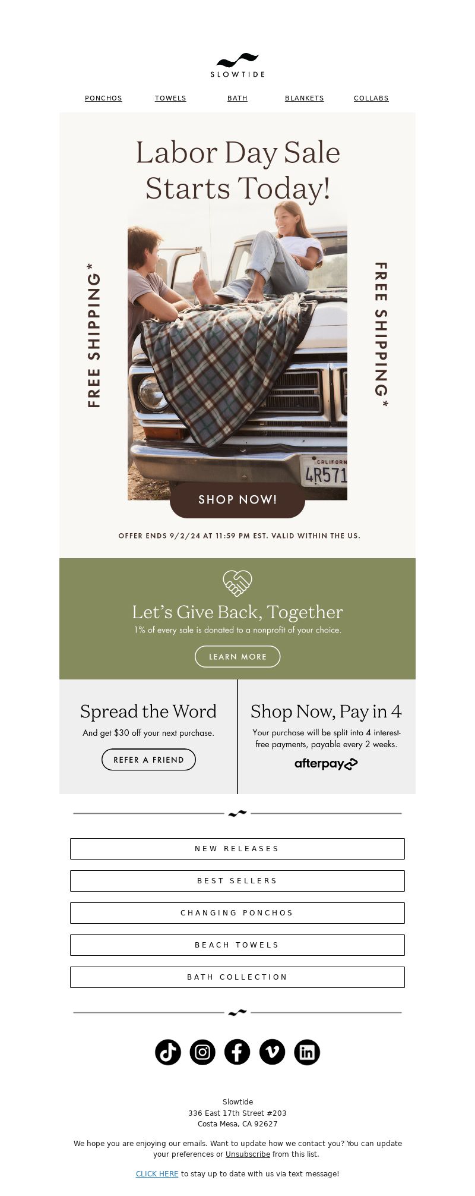The width and height of the screenshot is (475, 1196).
Task: Click the afterpay logo
Action: coord(326,764)
